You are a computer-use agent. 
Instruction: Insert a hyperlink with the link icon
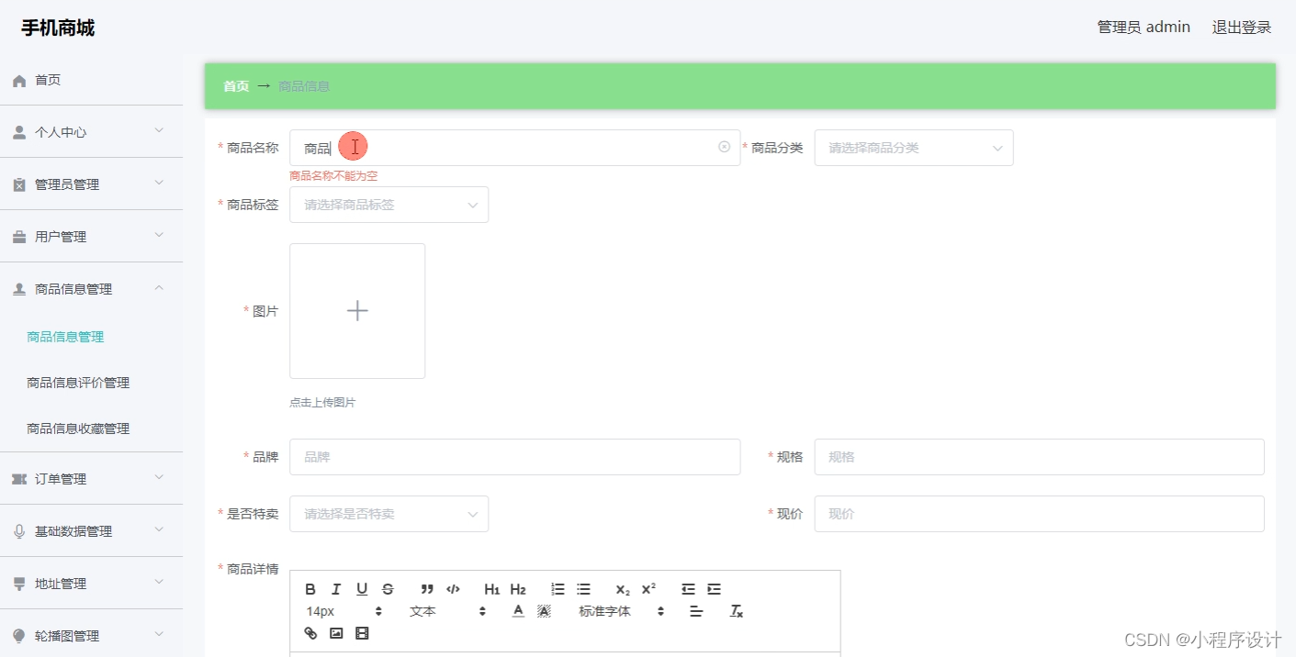click(x=310, y=633)
